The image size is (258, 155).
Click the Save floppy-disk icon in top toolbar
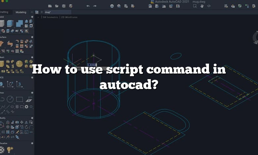pos(64,6)
